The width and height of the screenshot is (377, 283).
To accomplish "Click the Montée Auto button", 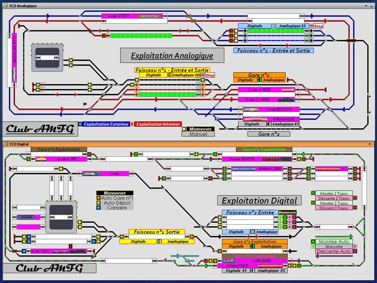I will coord(334,241).
